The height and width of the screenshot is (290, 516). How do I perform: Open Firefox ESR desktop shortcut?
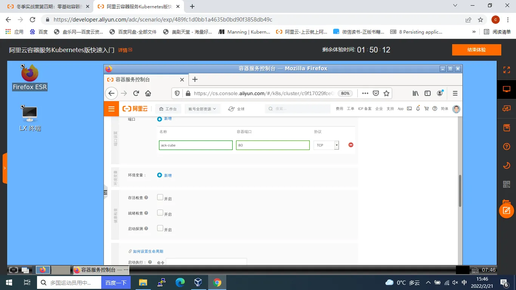coord(30,77)
